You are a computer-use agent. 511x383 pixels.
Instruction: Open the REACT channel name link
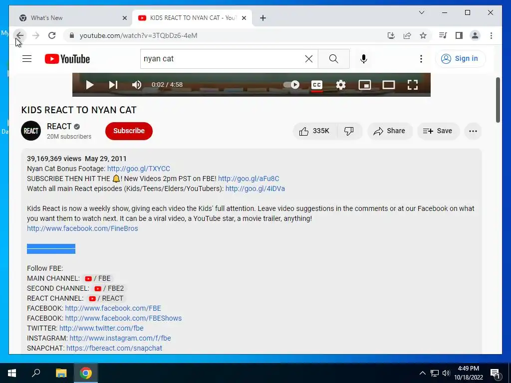point(59,126)
